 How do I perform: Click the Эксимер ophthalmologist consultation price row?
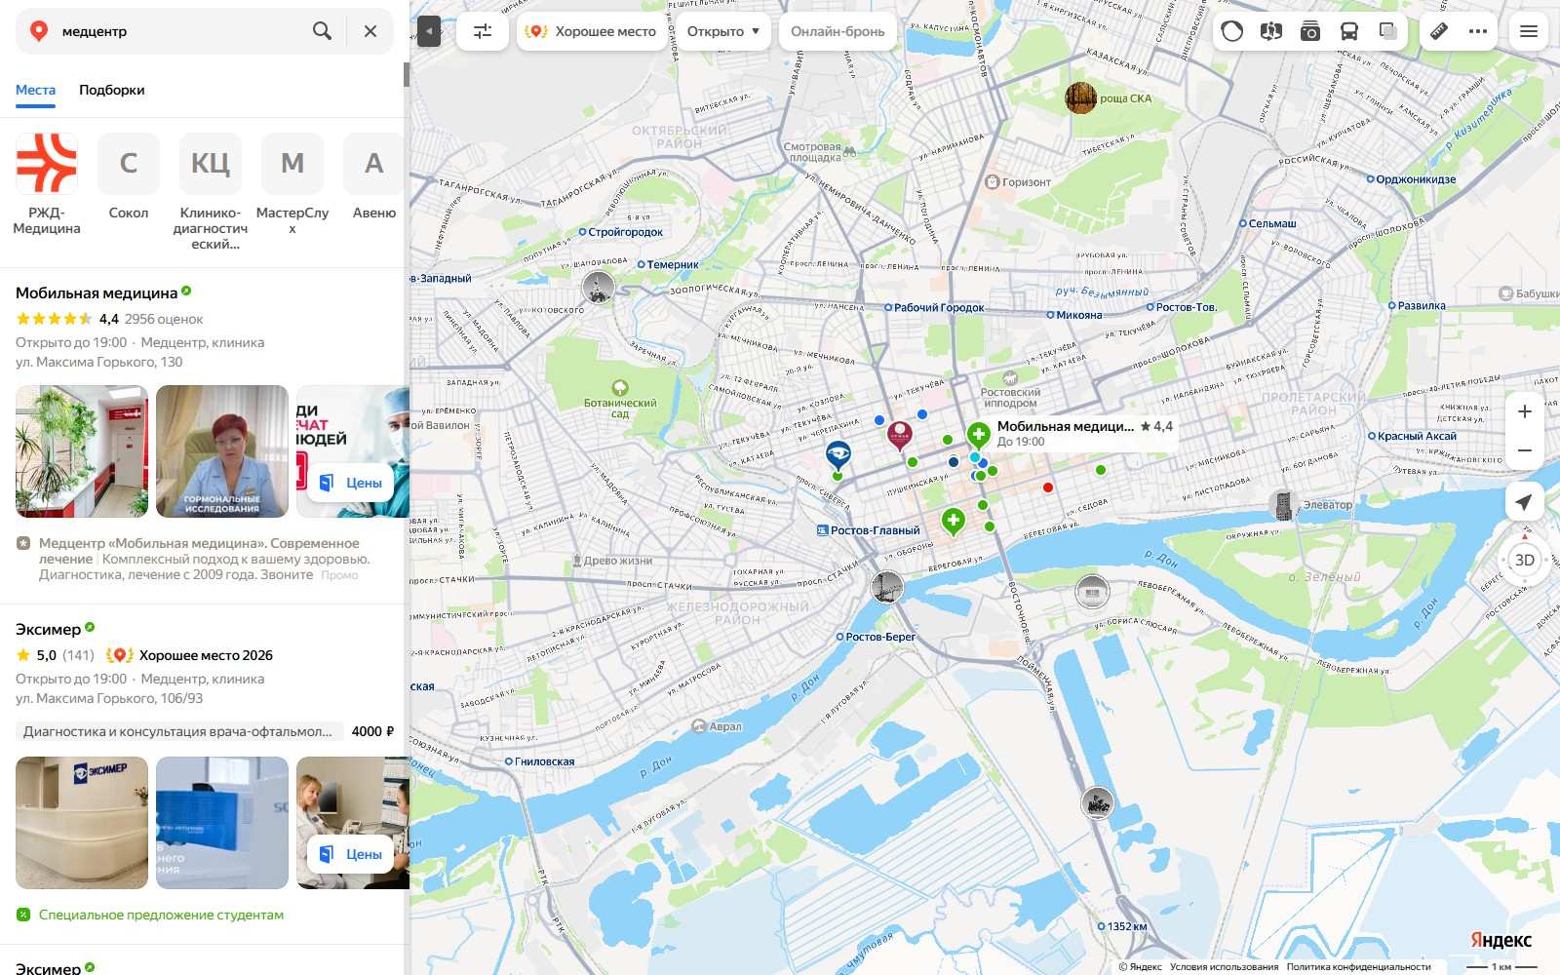205,731
